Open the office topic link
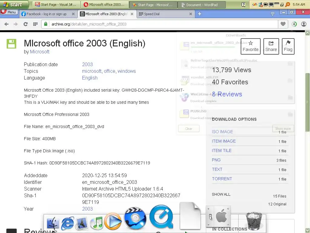Image resolution: width=310 pixels, height=233 pixels. [110, 71]
